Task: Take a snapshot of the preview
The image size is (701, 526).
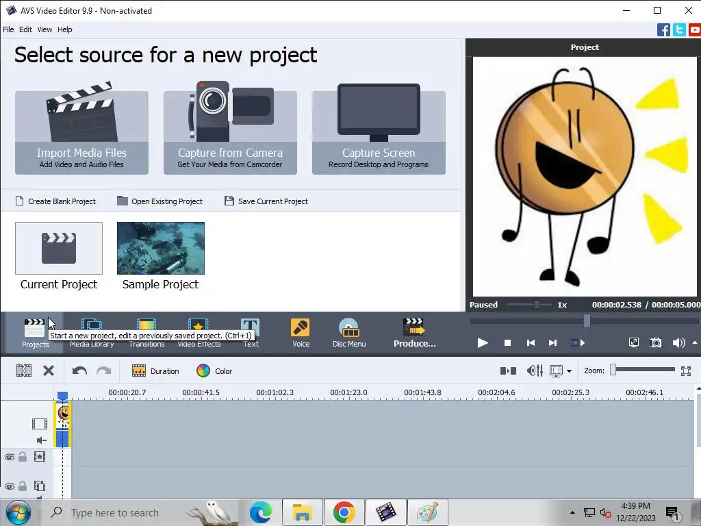Action: pyautogui.click(x=655, y=343)
